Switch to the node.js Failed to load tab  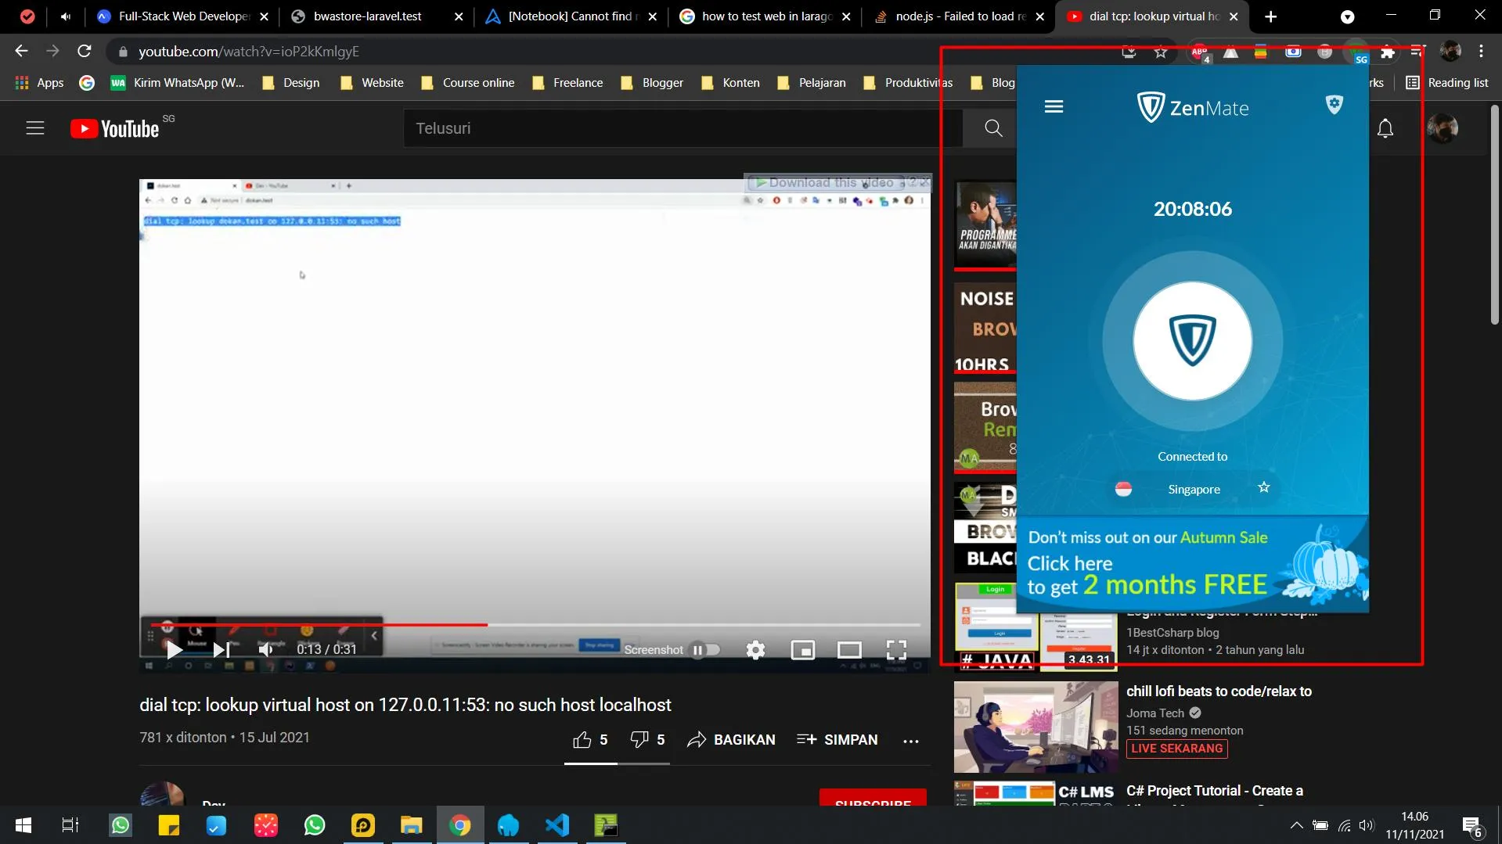[960, 16]
